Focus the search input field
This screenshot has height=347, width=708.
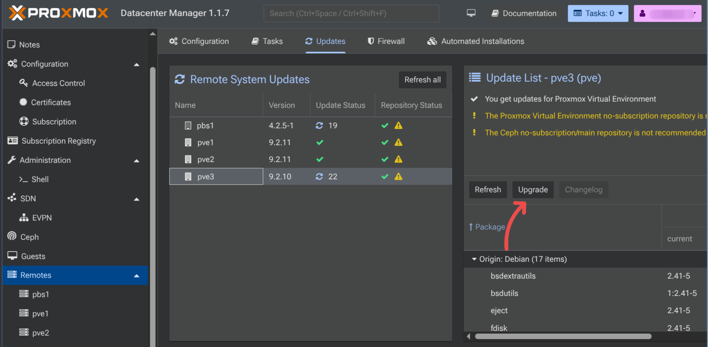point(351,13)
